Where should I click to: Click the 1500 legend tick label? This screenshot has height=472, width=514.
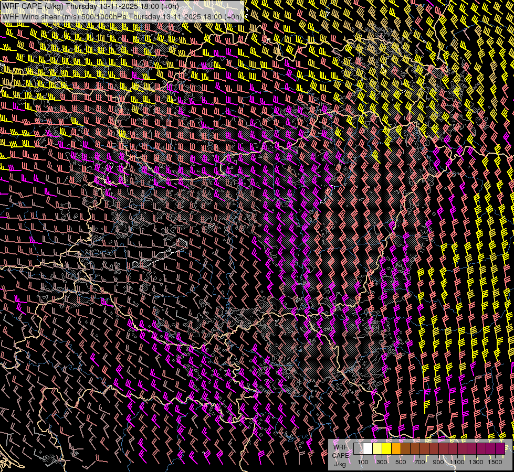pyautogui.click(x=495, y=462)
